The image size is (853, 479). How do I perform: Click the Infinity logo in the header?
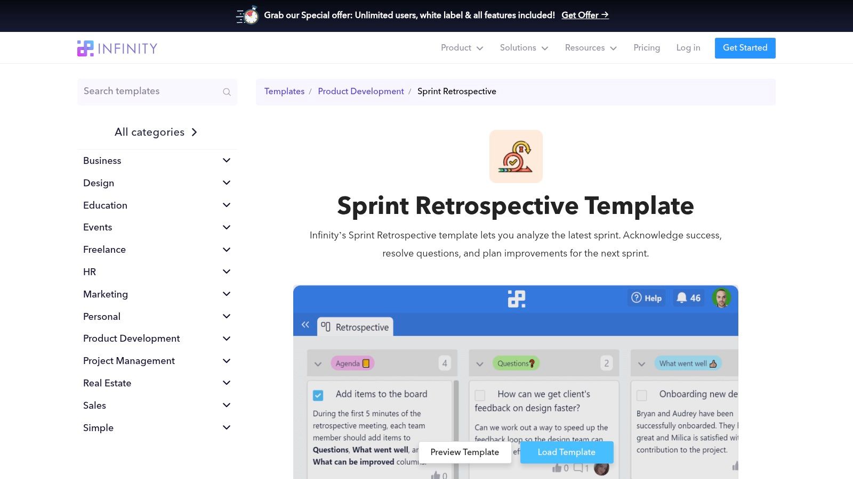tap(117, 48)
